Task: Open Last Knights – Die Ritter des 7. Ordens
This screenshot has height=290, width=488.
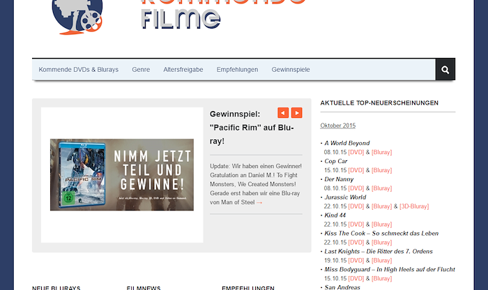Action: [x=379, y=252]
